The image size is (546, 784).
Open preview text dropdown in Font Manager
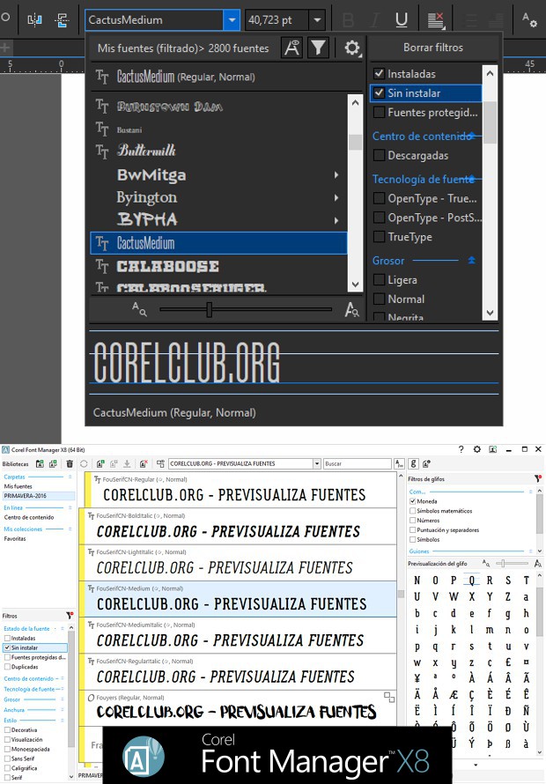(x=316, y=464)
